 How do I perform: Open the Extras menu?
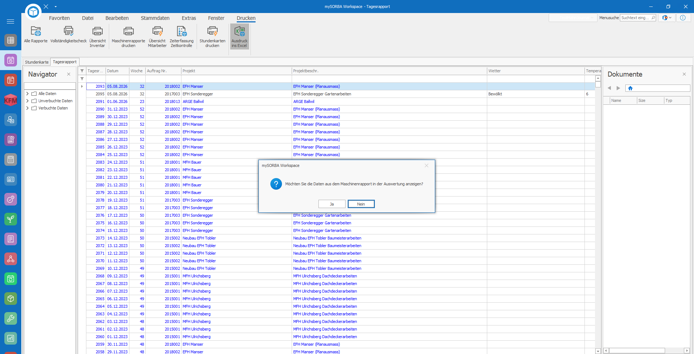189,18
